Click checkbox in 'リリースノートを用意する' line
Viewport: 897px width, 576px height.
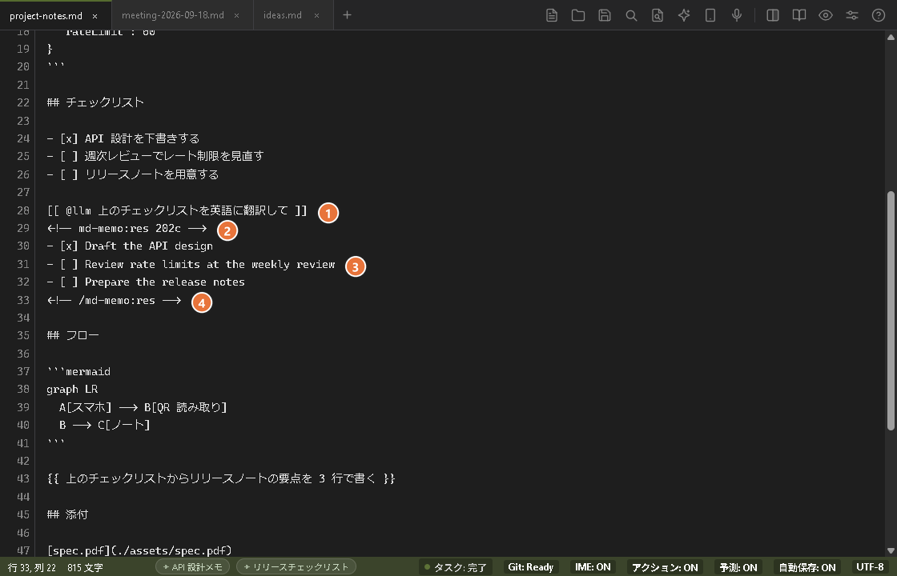point(69,174)
